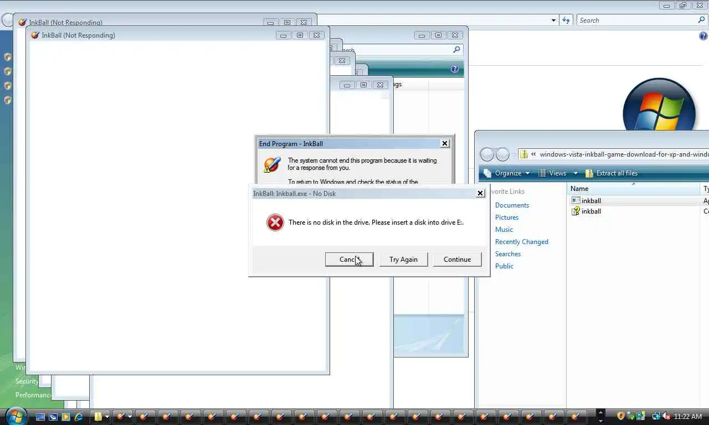Click the Show Desktop quick launch icon
Screen dimensions: 709x425
(40, 417)
